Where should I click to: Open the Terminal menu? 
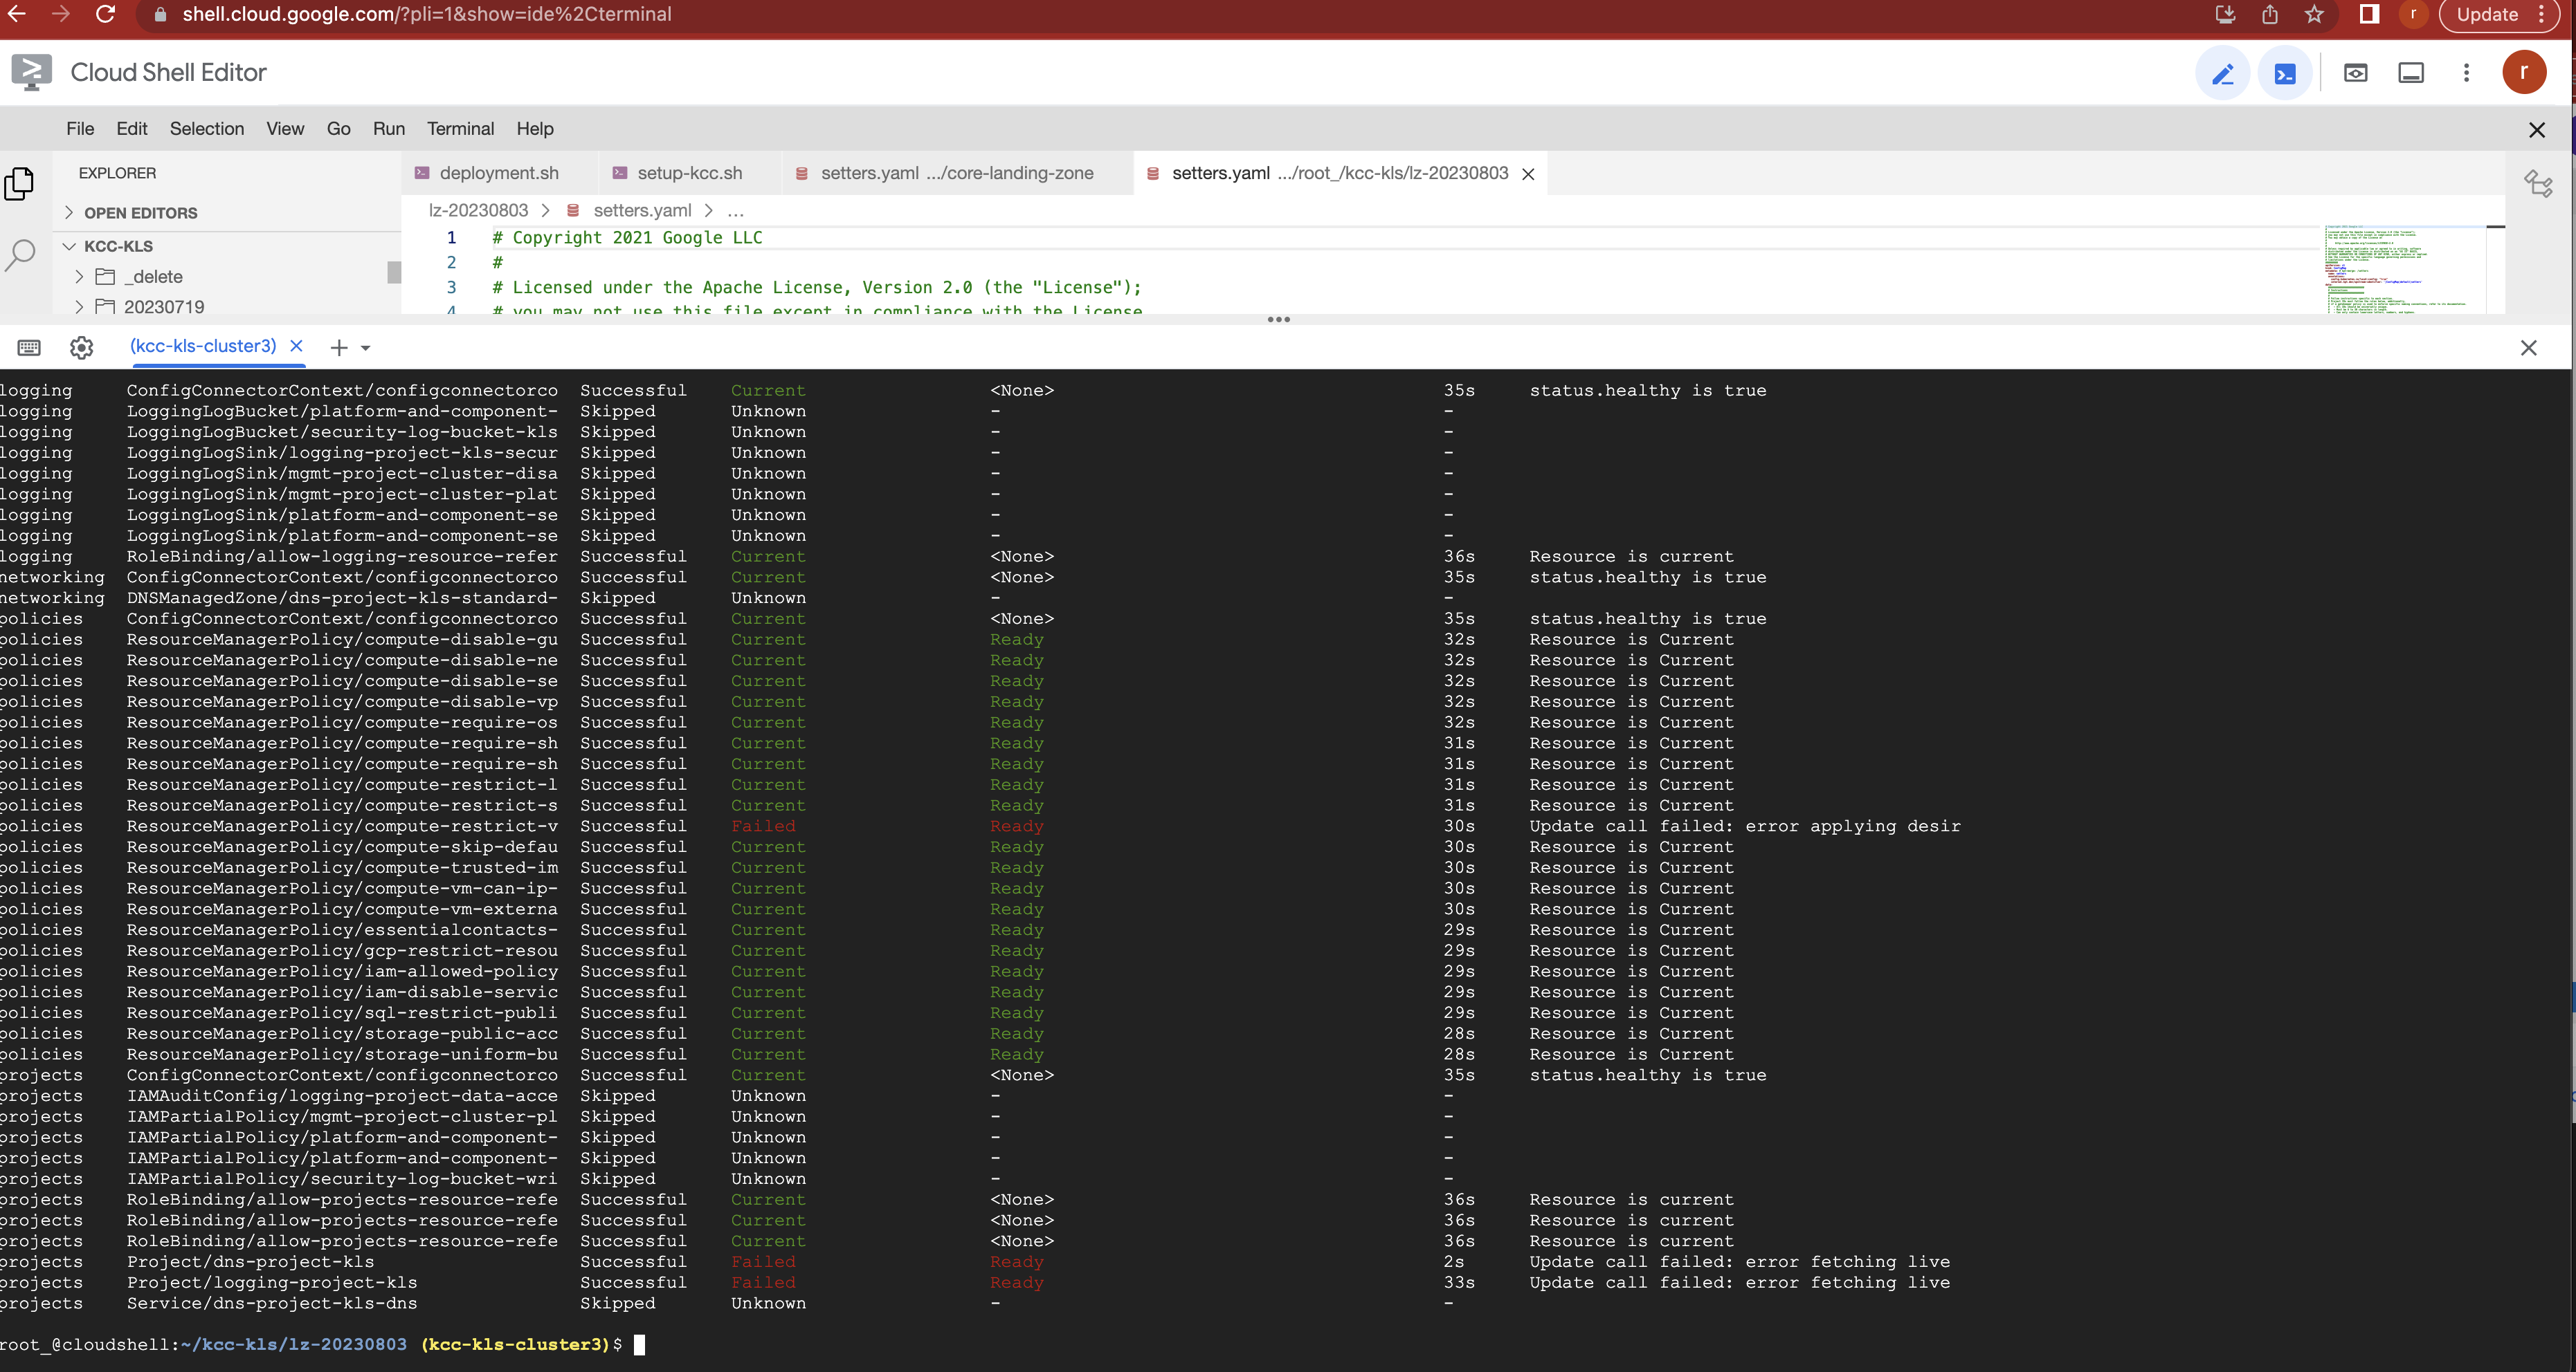460,128
